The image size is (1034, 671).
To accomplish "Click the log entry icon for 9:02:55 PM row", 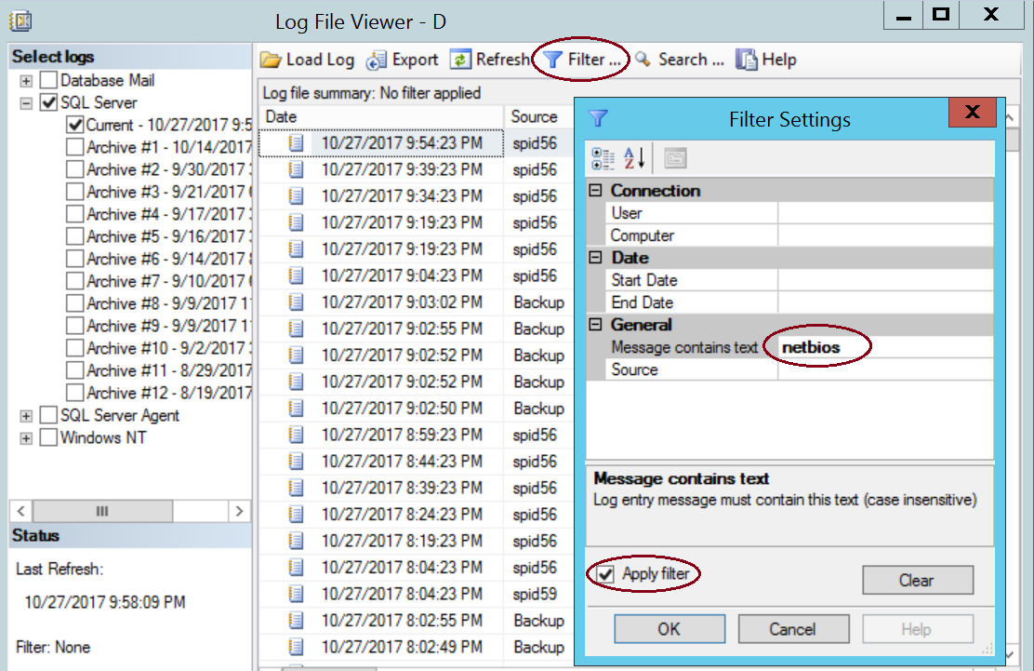I will click(296, 329).
